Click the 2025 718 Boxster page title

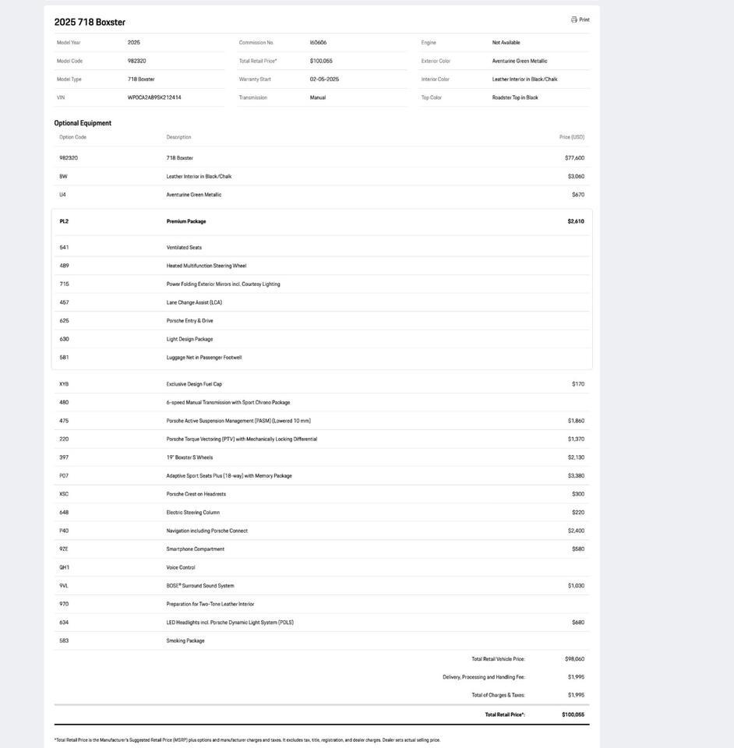(90, 22)
